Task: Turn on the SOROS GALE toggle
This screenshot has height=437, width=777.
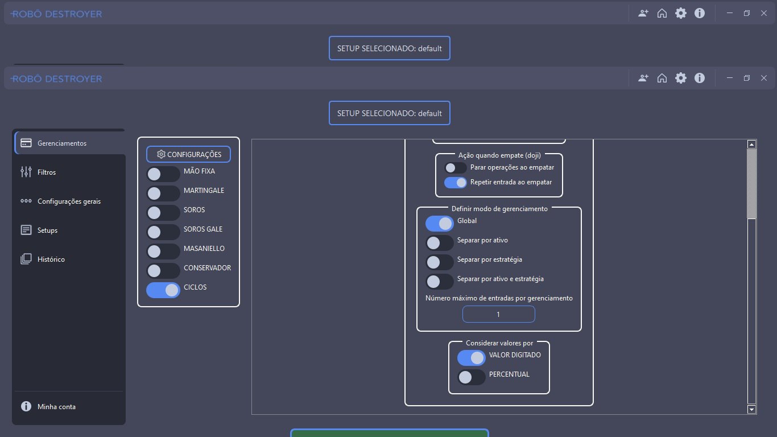Action: [163, 232]
